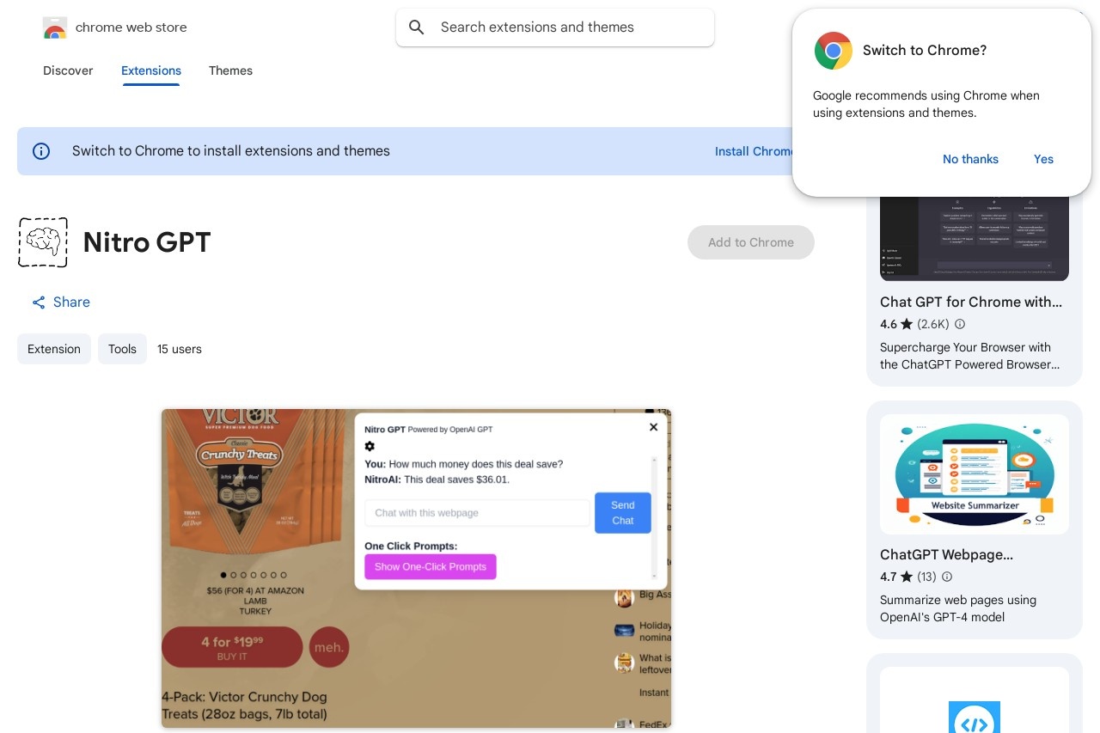Click the Share icon
1100x733 pixels.
(x=39, y=302)
